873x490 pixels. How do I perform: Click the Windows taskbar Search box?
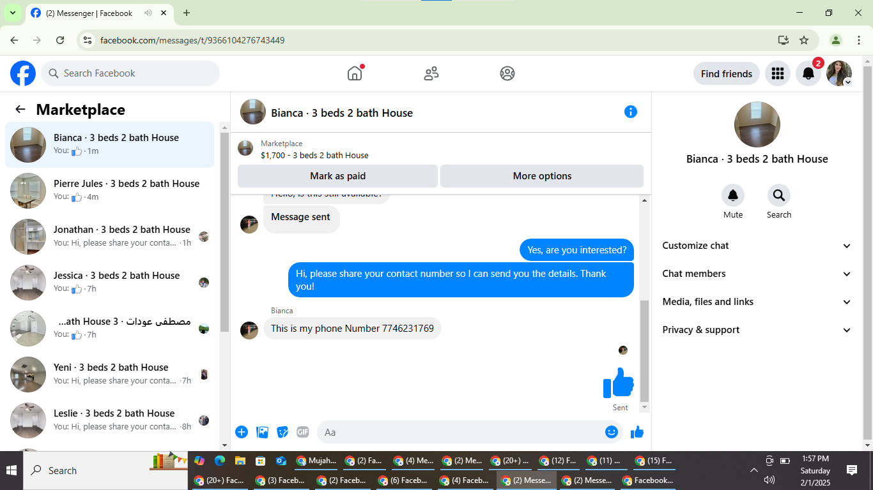tap(105, 470)
